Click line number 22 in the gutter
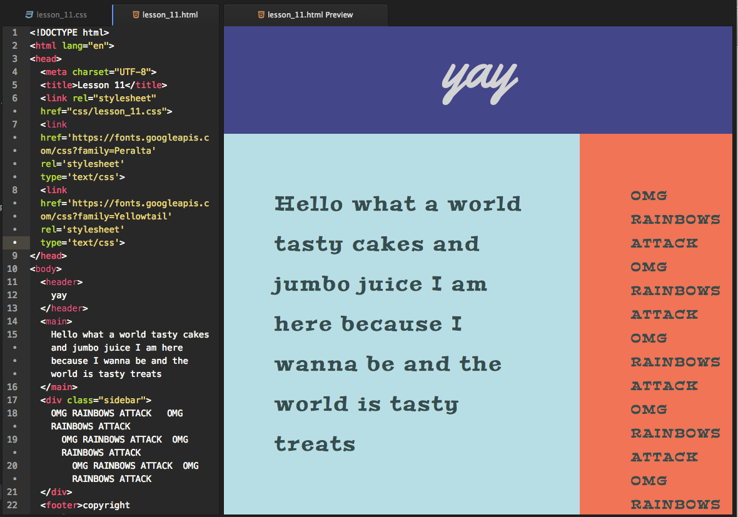The image size is (738, 517). (13, 504)
